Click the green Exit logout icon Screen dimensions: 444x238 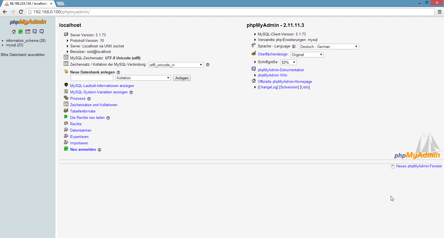pos(21,32)
